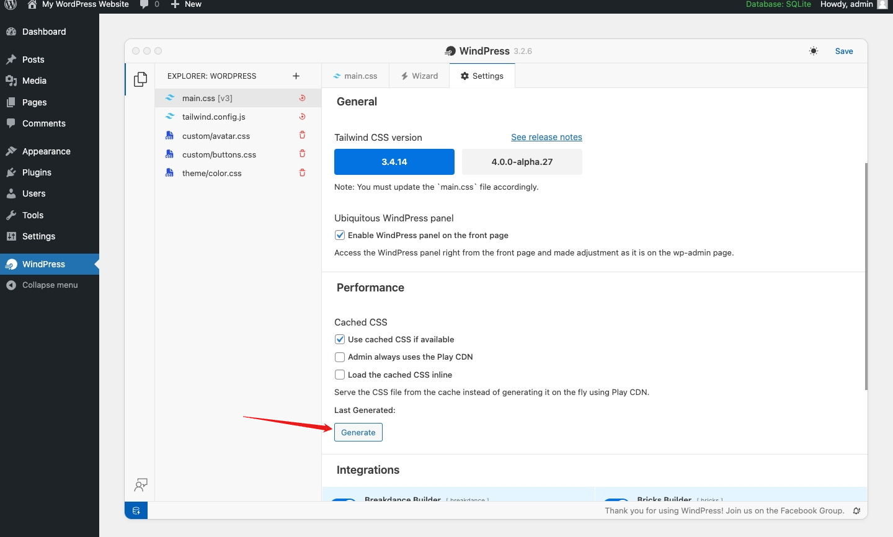Open tailwind.config.js in the explorer

coord(214,117)
